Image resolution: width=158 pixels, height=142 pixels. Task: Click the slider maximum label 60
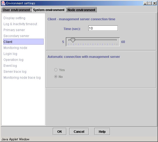[123, 42]
